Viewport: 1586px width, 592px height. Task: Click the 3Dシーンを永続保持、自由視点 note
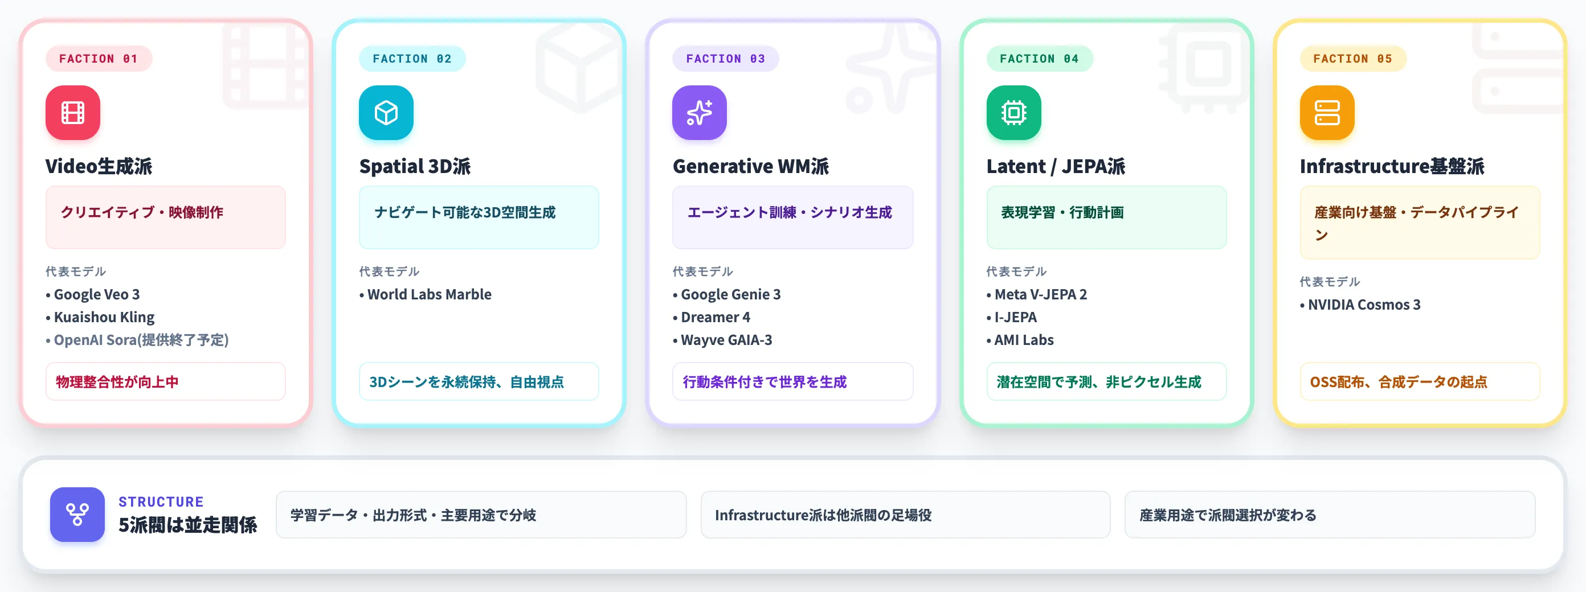pyautogui.click(x=479, y=381)
